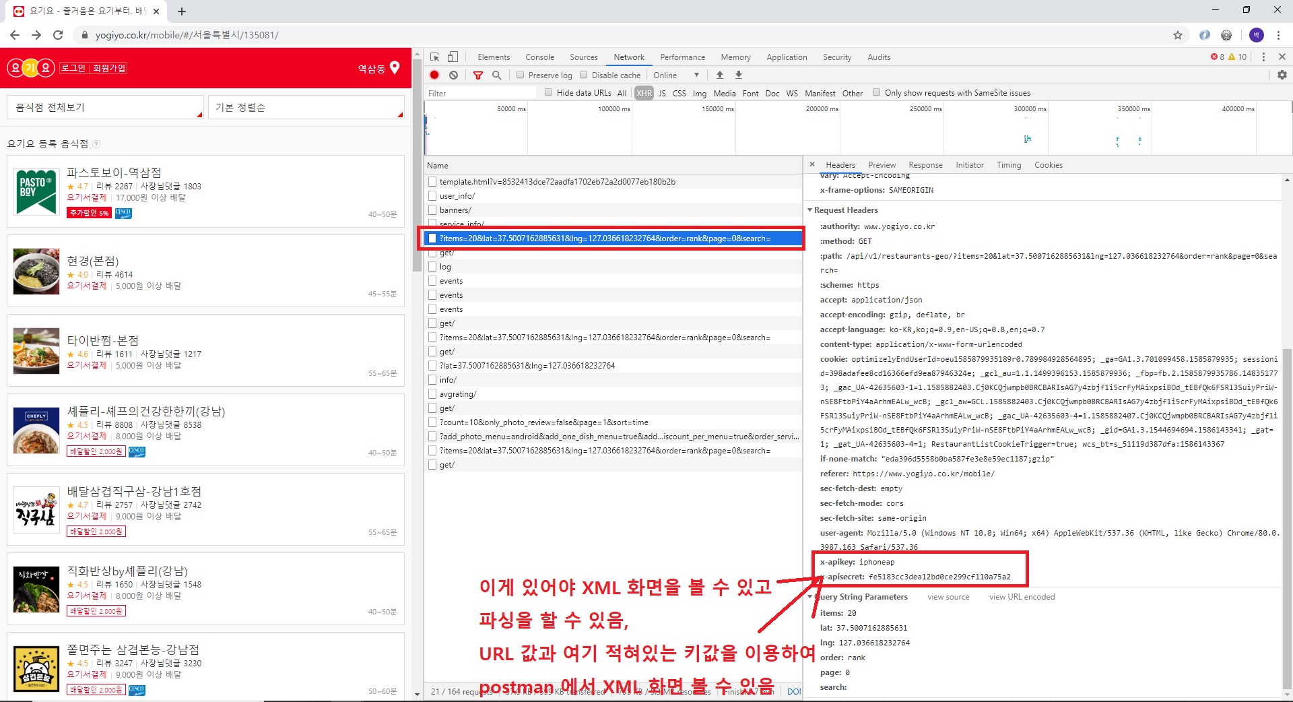Screen dimensions: 1293x702
Task: Reload the page with the refresh icon
Action: pyautogui.click(x=58, y=35)
